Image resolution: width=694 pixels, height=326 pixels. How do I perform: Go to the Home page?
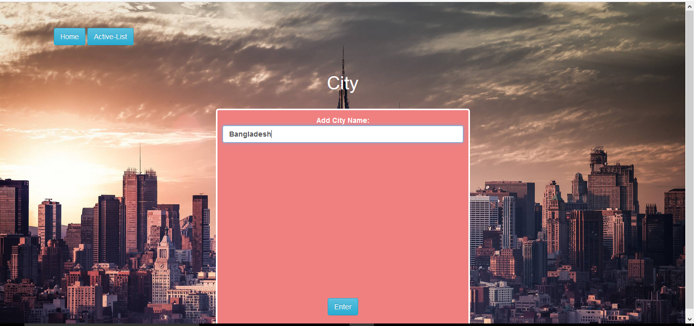click(70, 37)
